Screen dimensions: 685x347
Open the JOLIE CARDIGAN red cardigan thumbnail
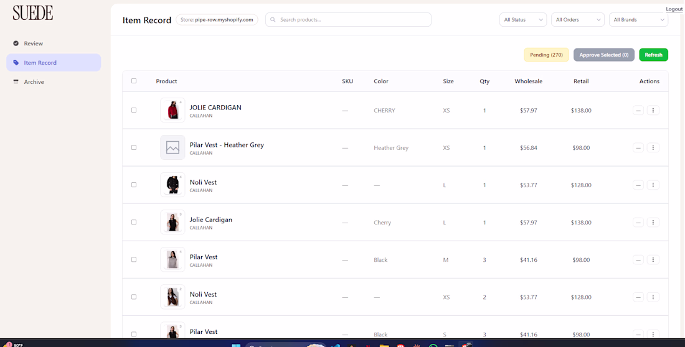pyautogui.click(x=172, y=110)
